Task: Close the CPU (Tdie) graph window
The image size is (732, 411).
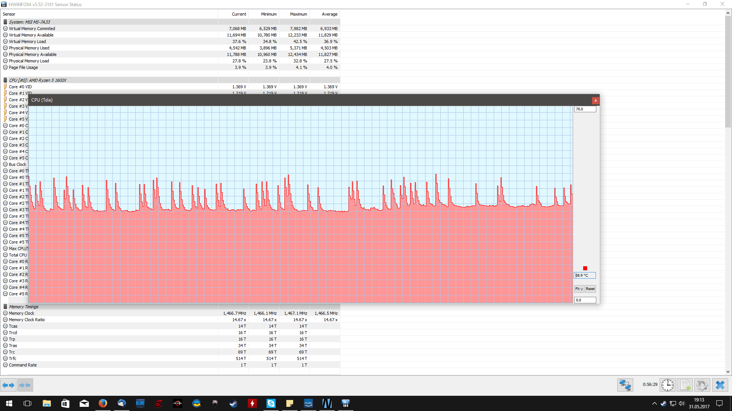Action: (x=595, y=100)
